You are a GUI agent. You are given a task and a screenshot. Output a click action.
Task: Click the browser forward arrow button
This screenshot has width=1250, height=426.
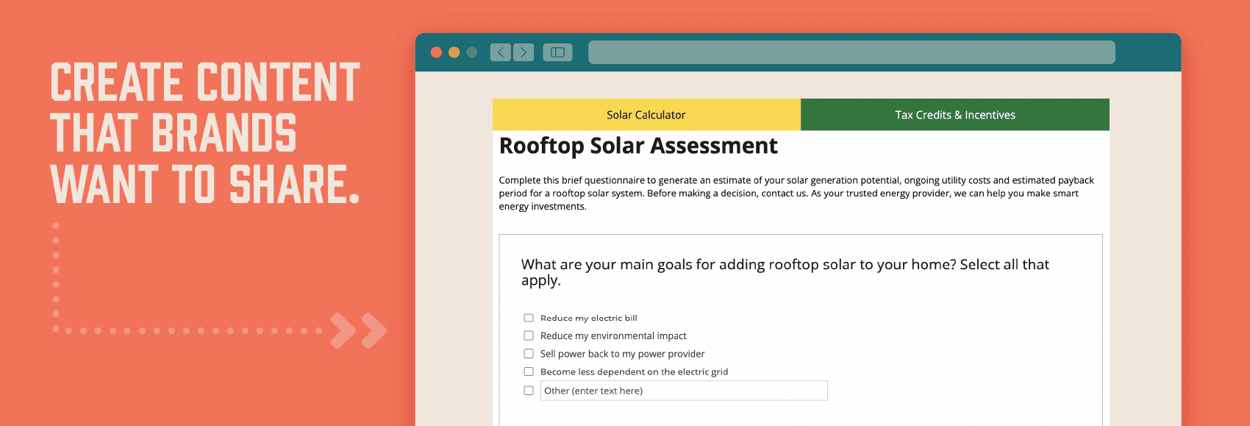[524, 52]
